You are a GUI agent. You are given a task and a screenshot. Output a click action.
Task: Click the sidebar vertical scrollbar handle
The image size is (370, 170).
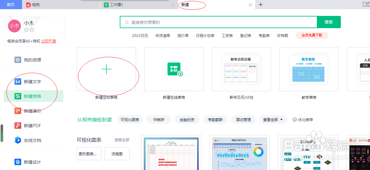coord(2,133)
